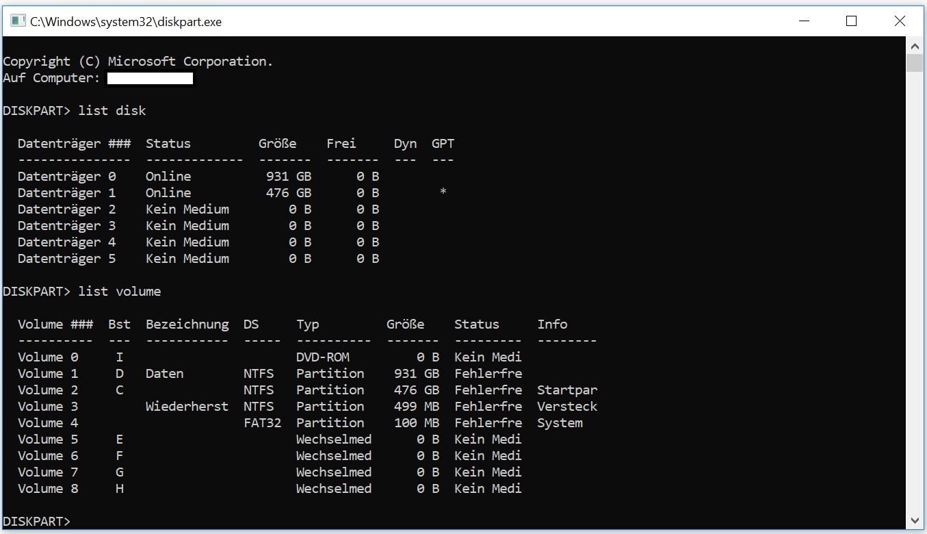Click the 'list volume' command text
Image resolution: width=927 pixels, height=534 pixels.
coord(119,292)
